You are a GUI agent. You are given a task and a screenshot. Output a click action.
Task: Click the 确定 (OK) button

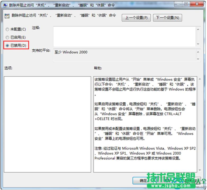click(143, 180)
